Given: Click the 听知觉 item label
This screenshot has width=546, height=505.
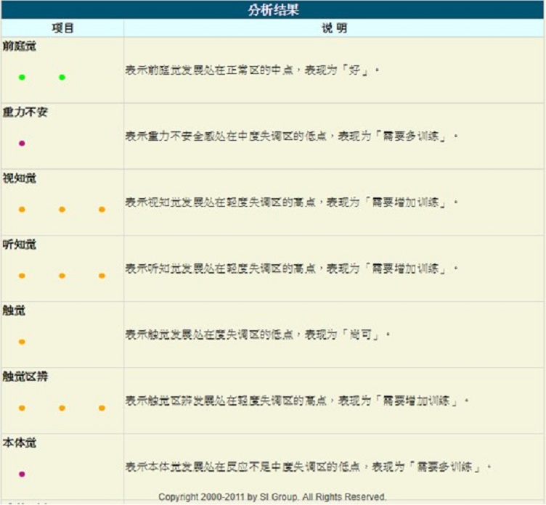Looking at the screenshot, I should click(20, 245).
